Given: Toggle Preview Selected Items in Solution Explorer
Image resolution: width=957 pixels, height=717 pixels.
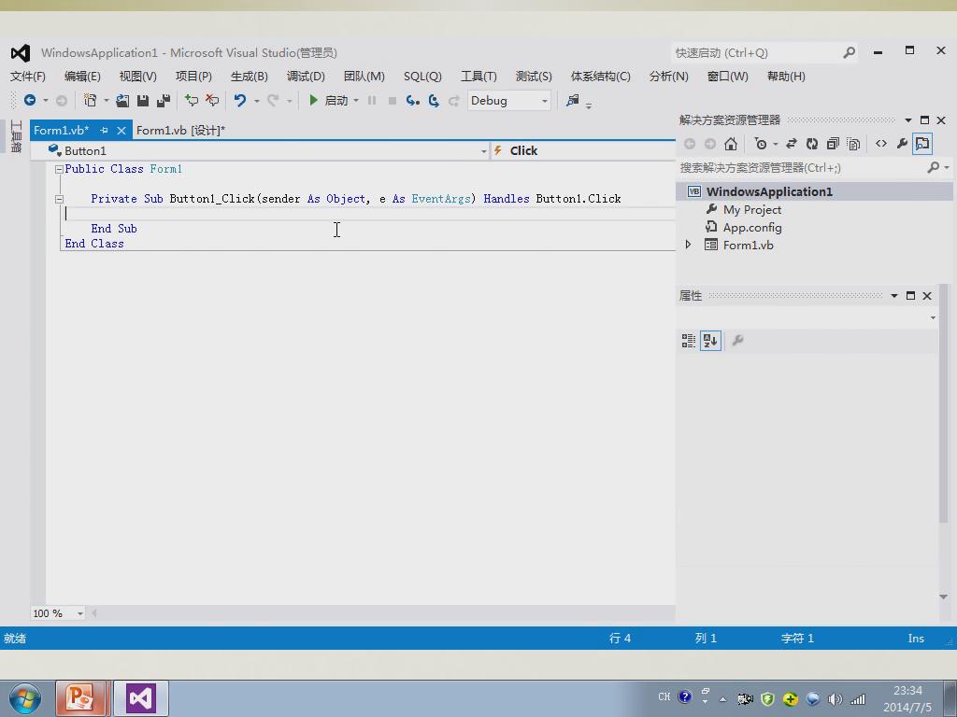Looking at the screenshot, I should point(922,144).
